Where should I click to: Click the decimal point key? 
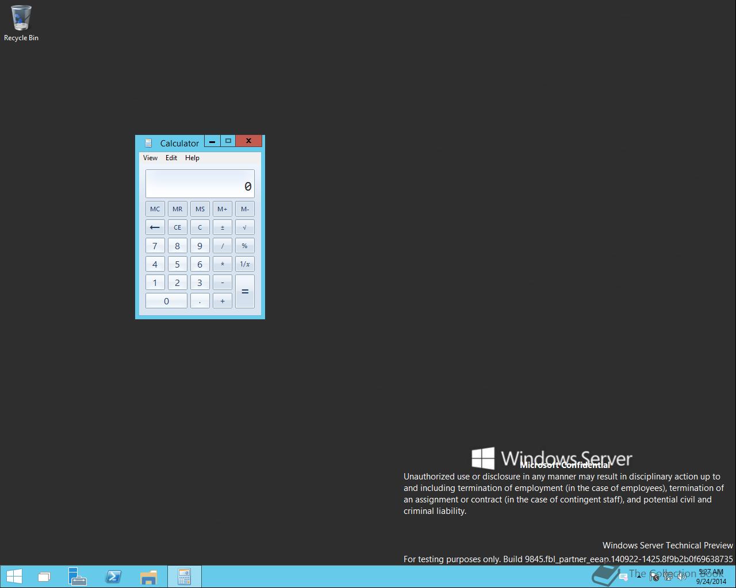point(200,301)
